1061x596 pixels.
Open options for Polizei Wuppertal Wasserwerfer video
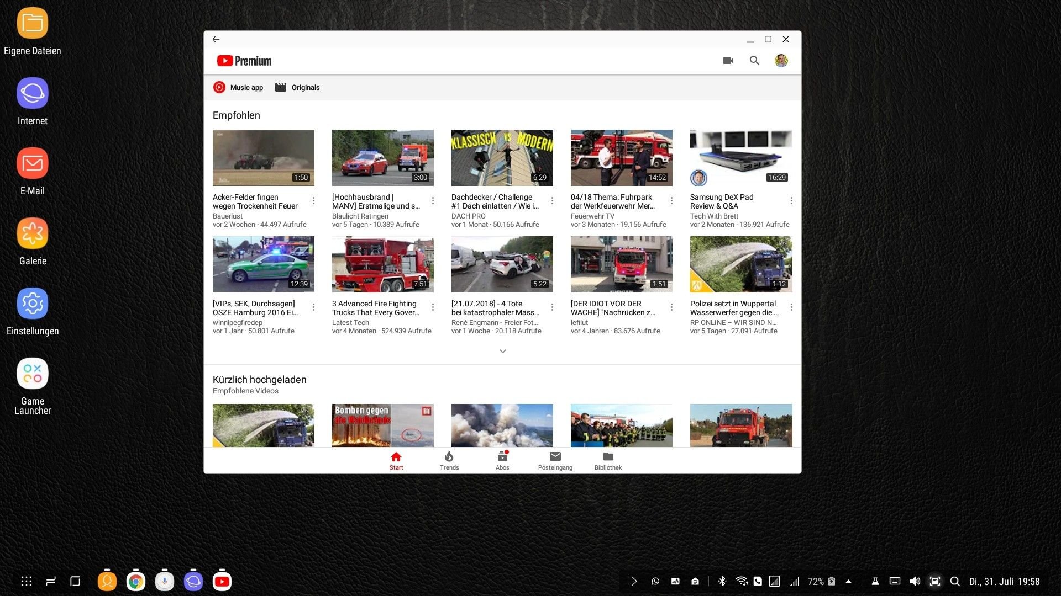click(x=791, y=307)
